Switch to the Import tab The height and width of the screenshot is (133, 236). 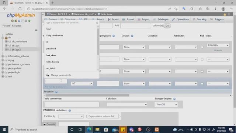(x=144, y=19)
